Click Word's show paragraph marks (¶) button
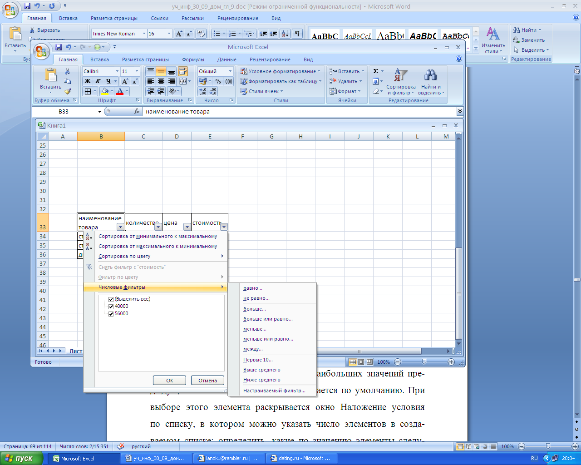The height and width of the screenshot is (465, 581). click(x=297, y=34)
